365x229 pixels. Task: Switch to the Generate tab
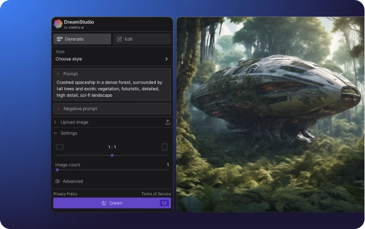82,39
